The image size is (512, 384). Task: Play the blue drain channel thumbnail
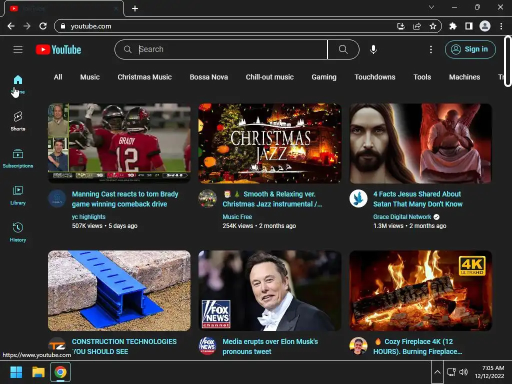tap(119, 290)
